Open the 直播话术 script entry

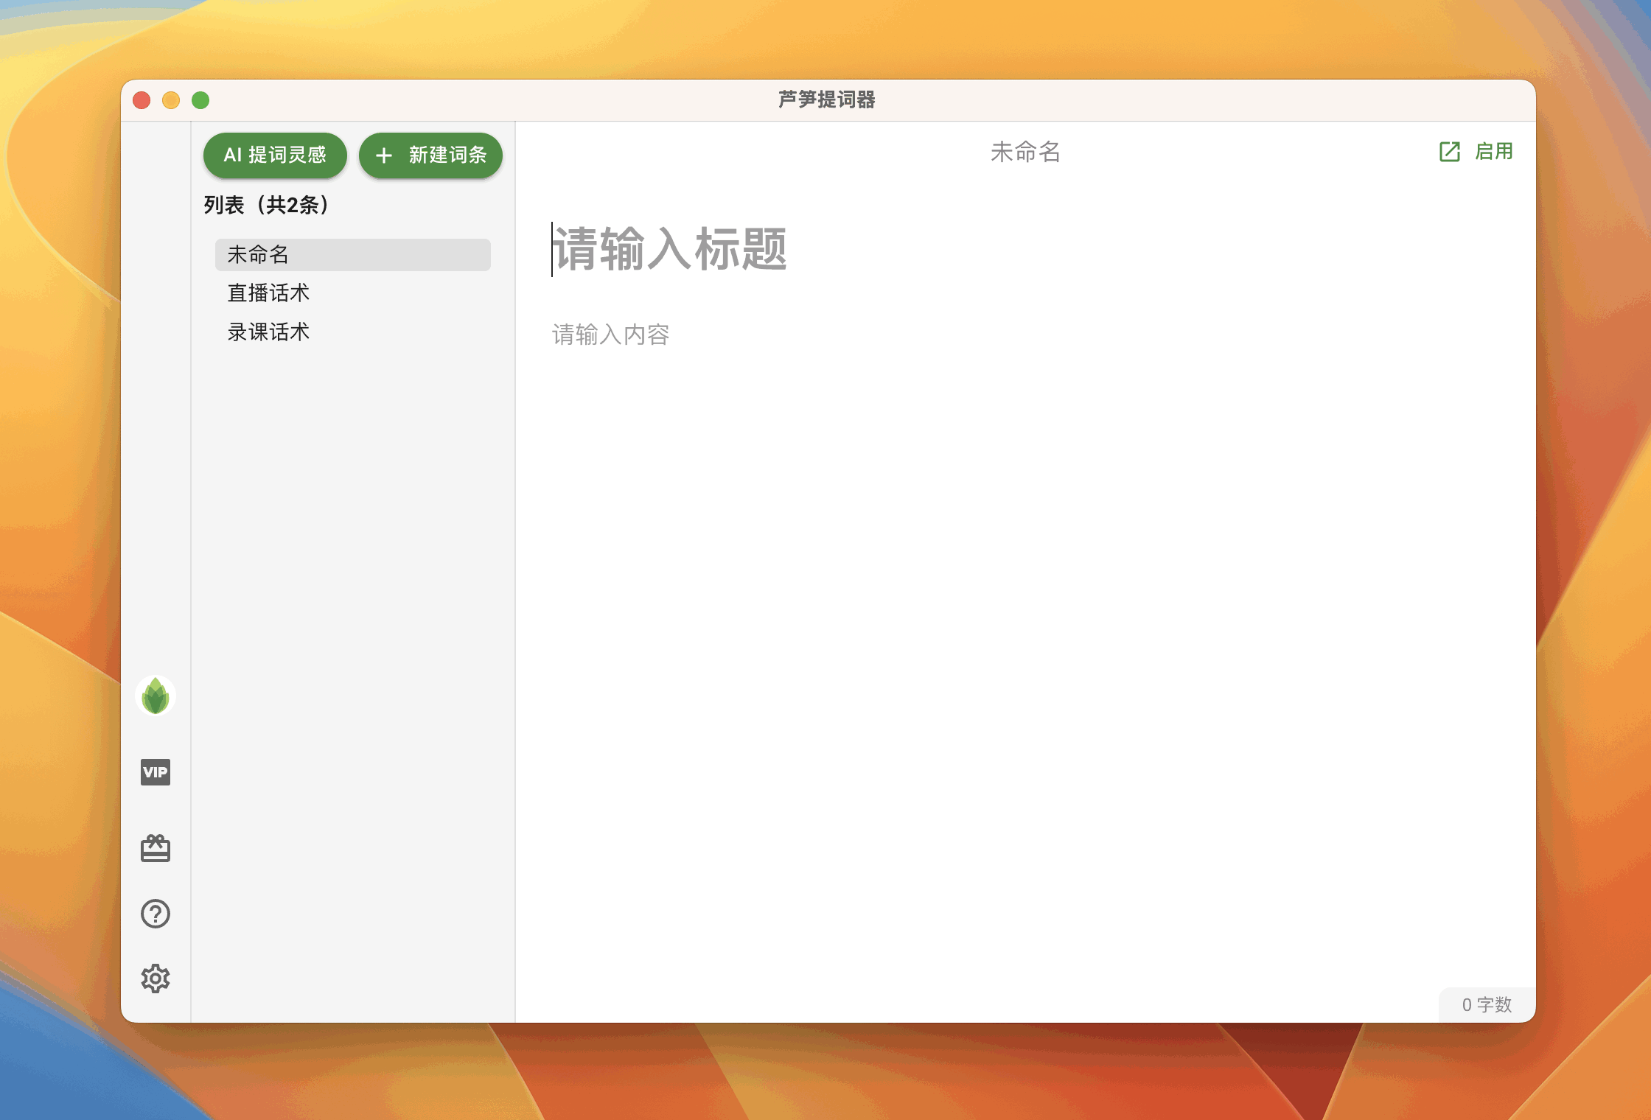click(x=352, y=293)
